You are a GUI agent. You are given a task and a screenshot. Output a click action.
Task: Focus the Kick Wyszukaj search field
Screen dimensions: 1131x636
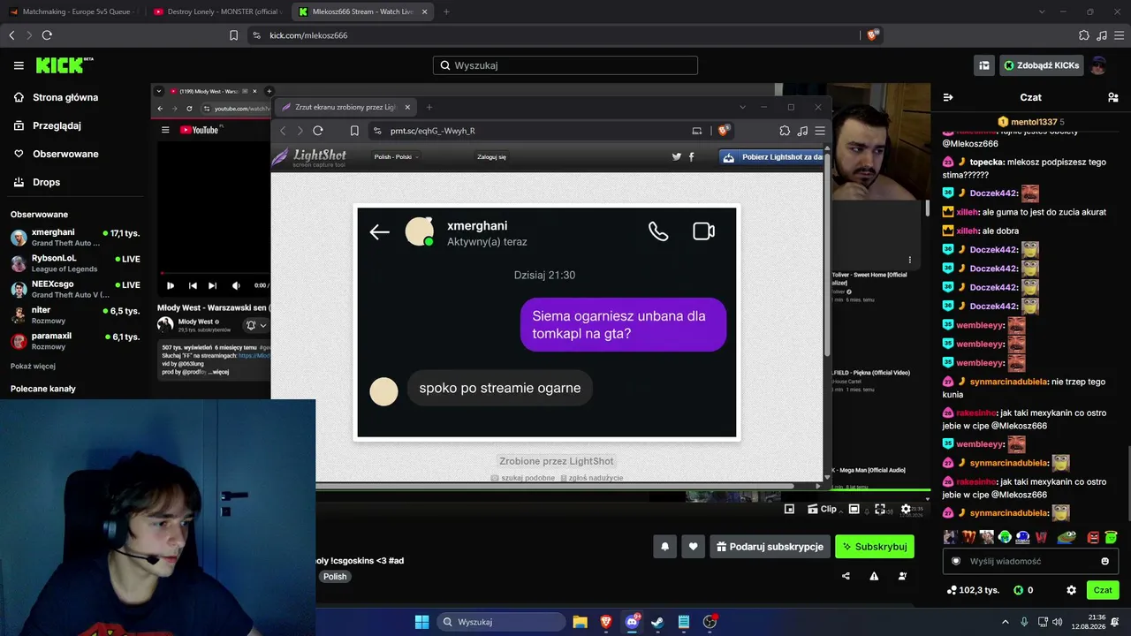[565, 65]
